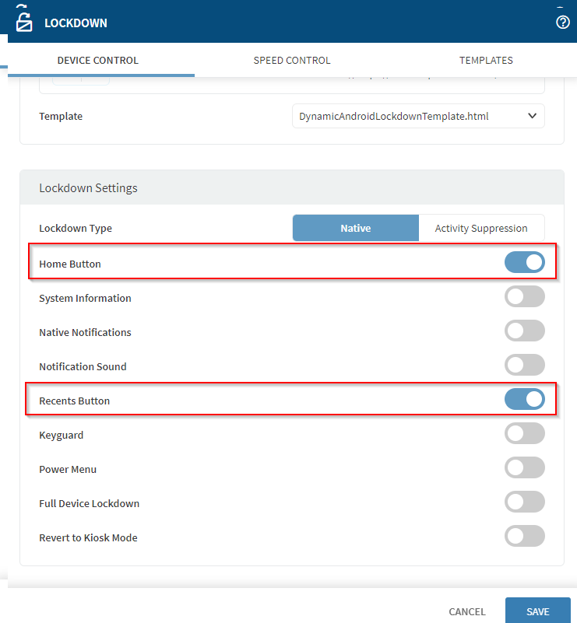This screenshot has width=577, height=623.
Task: Enable the Notification Sound toggle
Action: coord(525,366)
